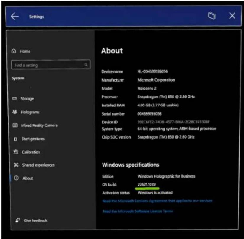Click the Manufacturer label
This screenshot has width=244, height=239.
click(113, 80)
